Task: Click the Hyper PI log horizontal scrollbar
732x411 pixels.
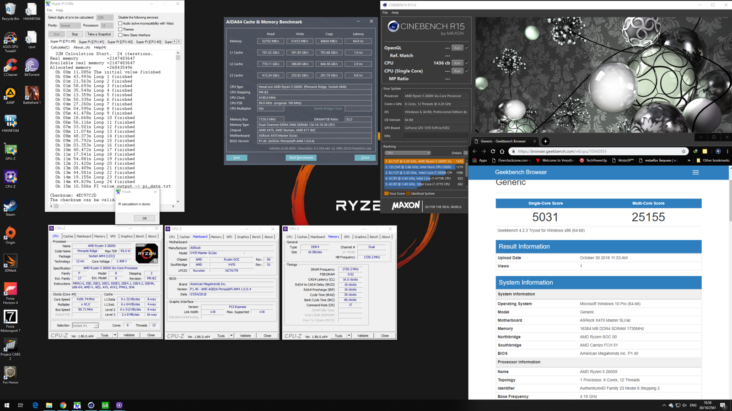Action: click(112, 206)
